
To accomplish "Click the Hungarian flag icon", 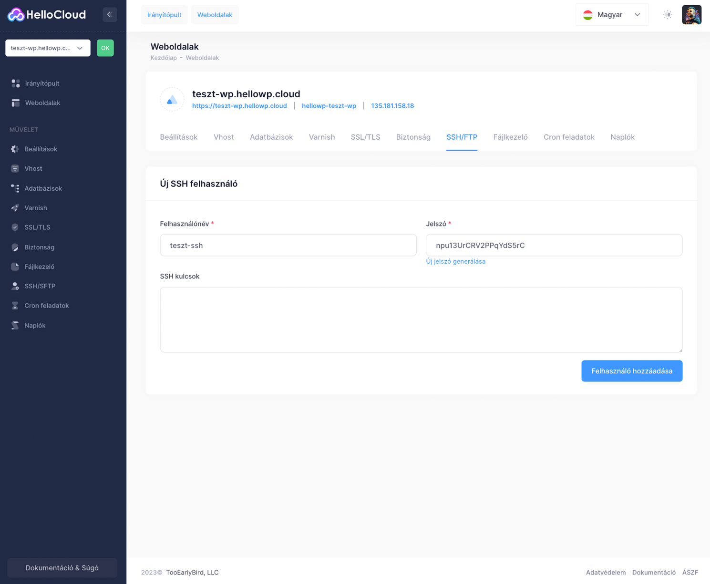I will tap(588, 15).
